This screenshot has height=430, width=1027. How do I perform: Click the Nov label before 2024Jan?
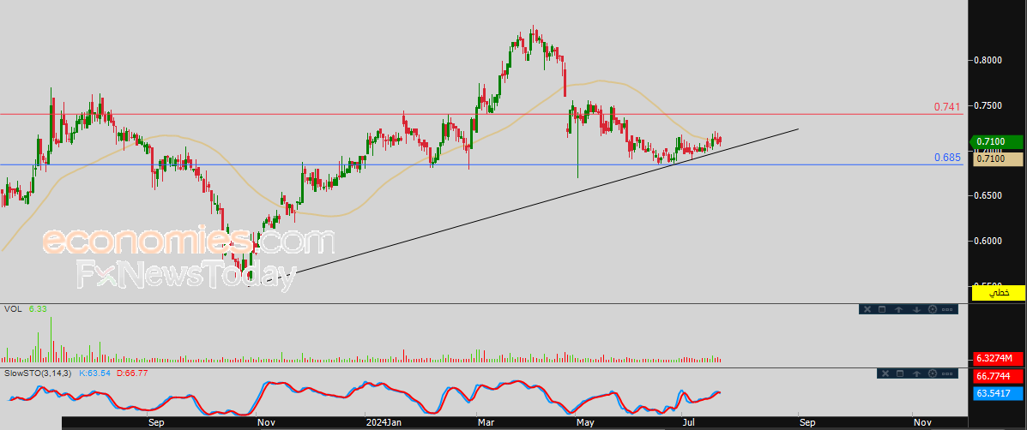265,423
